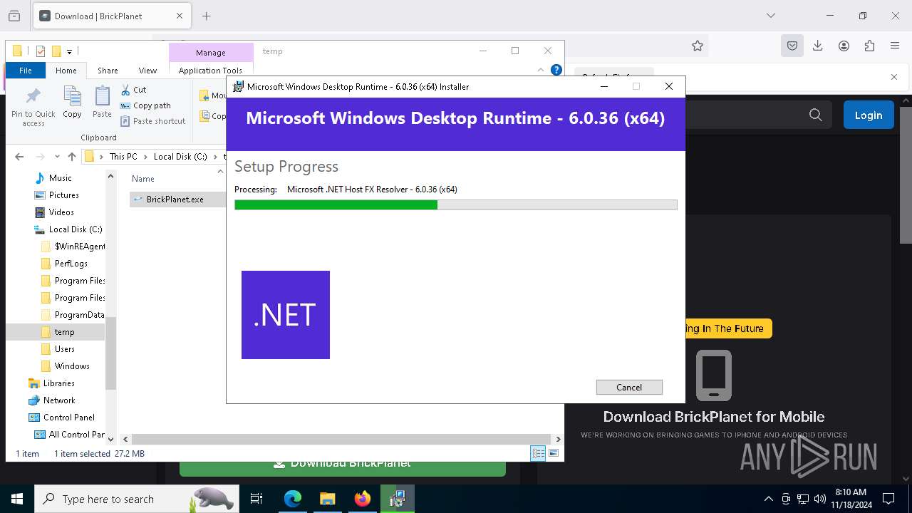The width and height of the screenshot is (912, 513).
Task: Open the Firefox downloads panel
Action: click(x=818, y=46)
